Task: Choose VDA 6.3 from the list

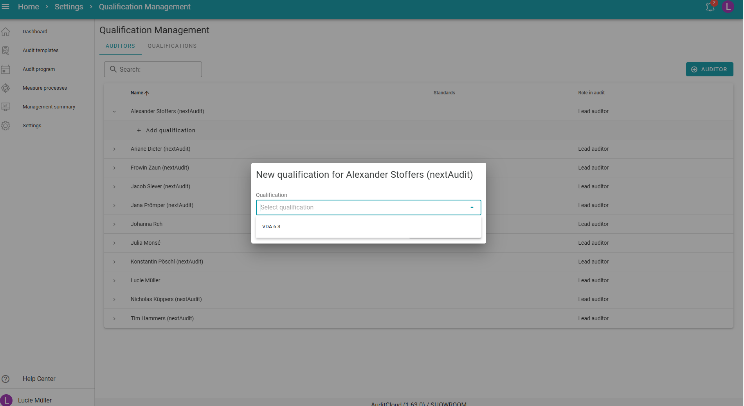Action: click(271, 227)
